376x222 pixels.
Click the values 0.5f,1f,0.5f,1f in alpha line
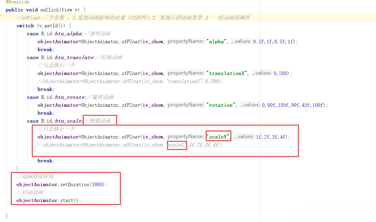click(x=274, y=42)
